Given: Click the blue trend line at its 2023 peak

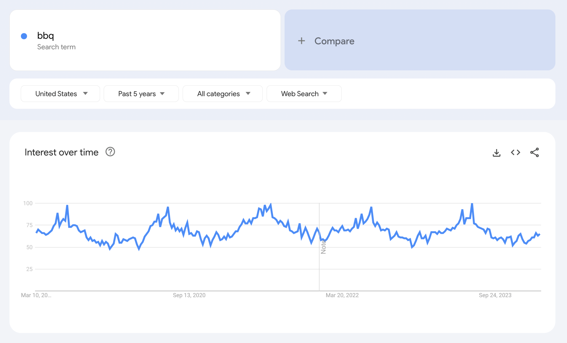Looking at the screenshot, I should click(472, 204).
